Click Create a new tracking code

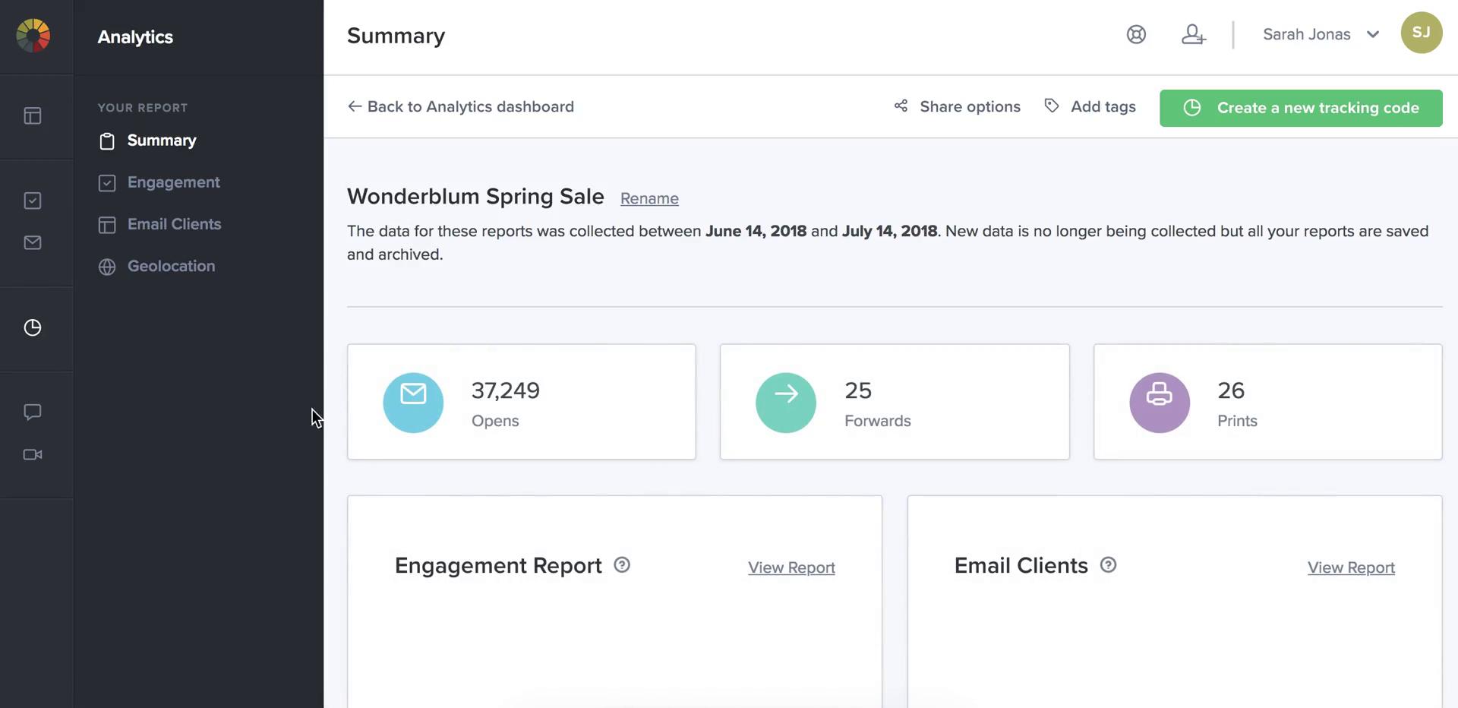click(x=1301, y=108)
